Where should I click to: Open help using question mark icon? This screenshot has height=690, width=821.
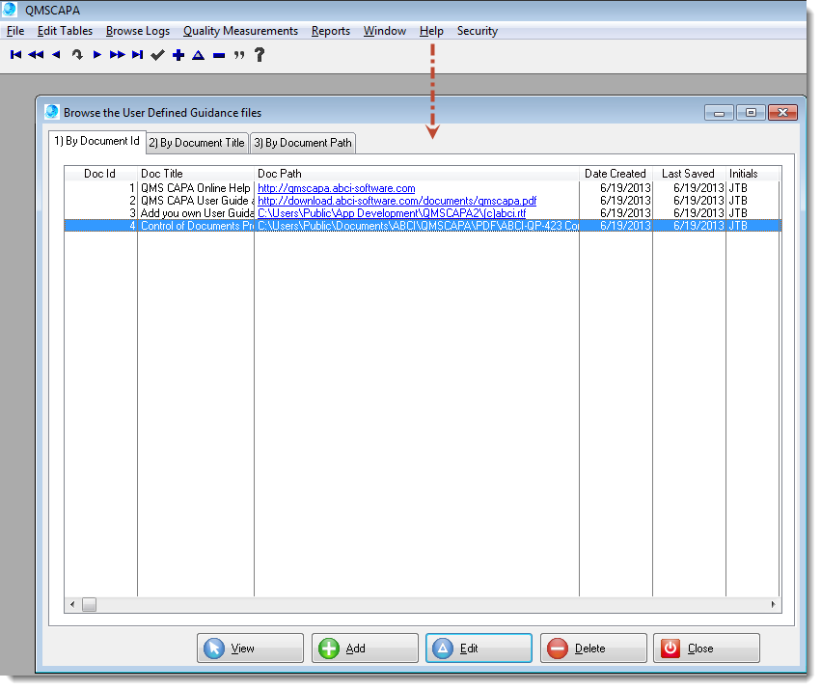tap(260, 55)
